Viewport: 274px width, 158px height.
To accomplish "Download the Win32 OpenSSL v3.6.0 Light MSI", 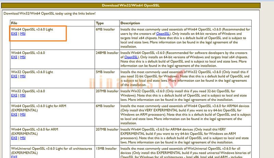I will (23, 76).
